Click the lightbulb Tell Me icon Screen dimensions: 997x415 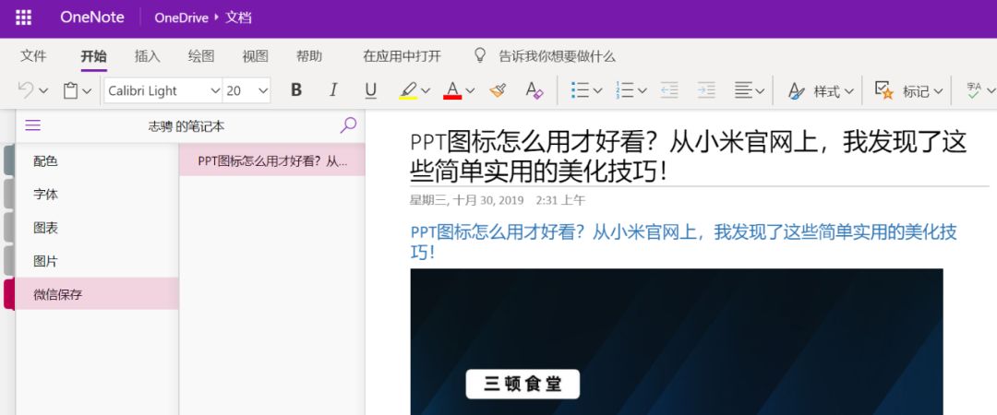pos(481,55)
